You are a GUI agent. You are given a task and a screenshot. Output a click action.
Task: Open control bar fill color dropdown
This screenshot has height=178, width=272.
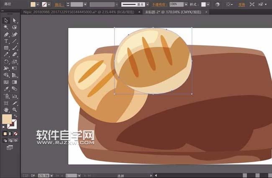click(38, 5)
